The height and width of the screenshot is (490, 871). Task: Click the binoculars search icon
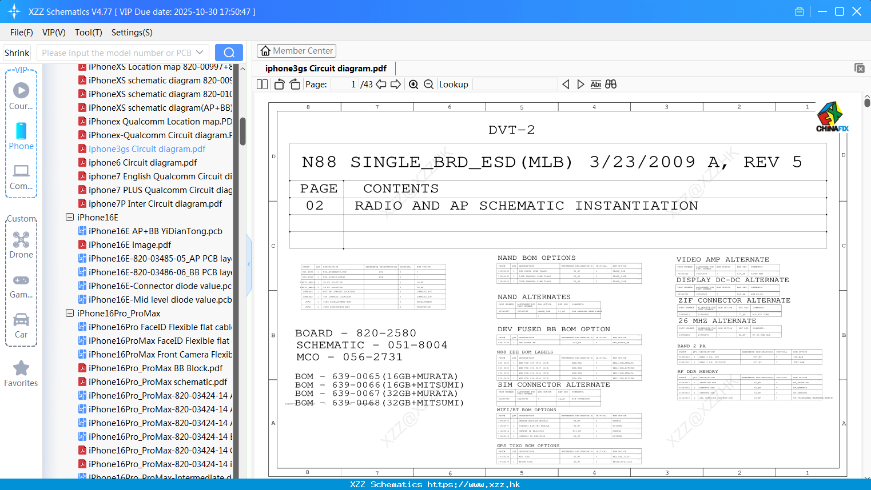click(x=611, y=84)
